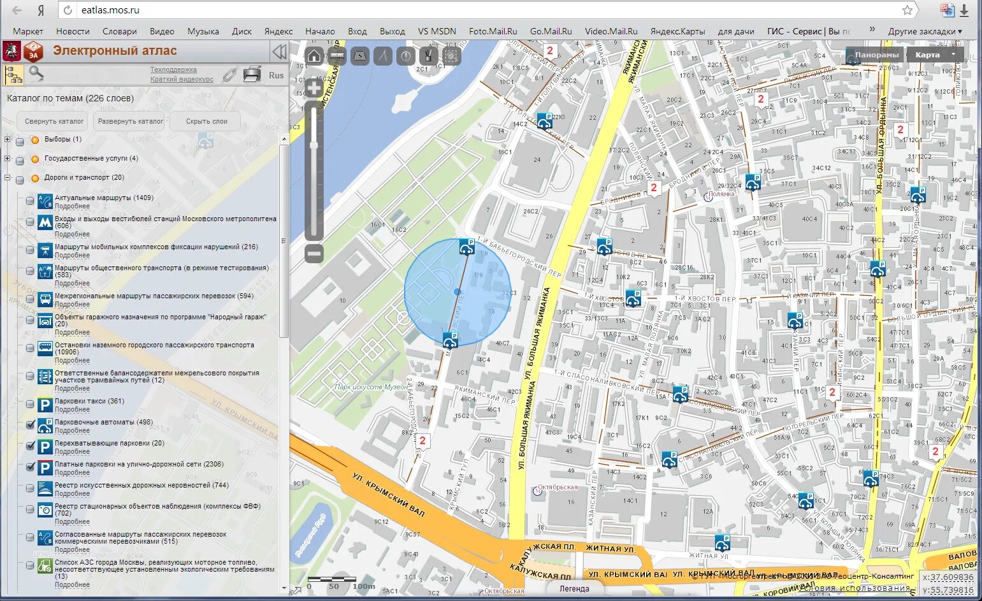
Task: Select the area measurement tool
Action: [360, 56]
